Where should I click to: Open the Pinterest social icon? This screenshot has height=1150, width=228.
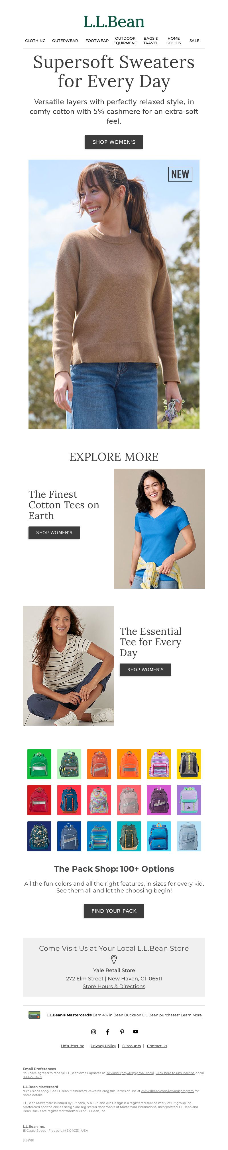coord(122,1032)
